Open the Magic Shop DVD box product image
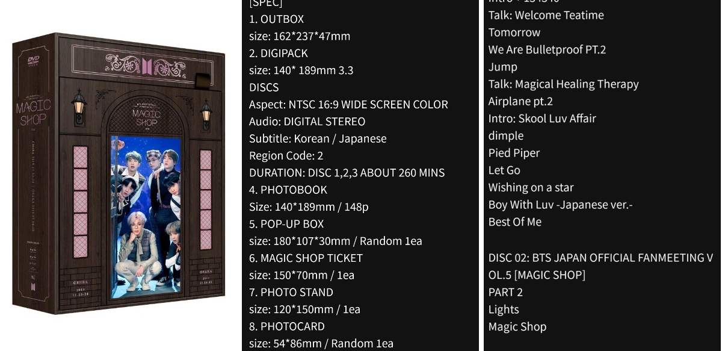722x351 pixels. tap(119, 174)
